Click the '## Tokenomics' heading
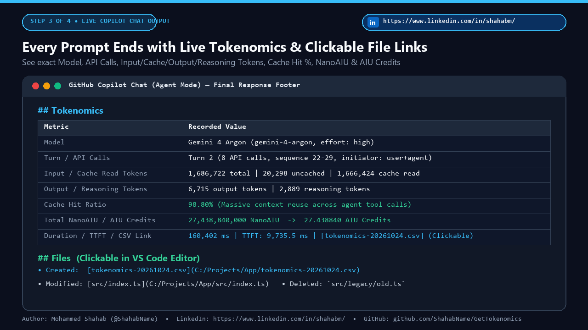 [70, 110]
